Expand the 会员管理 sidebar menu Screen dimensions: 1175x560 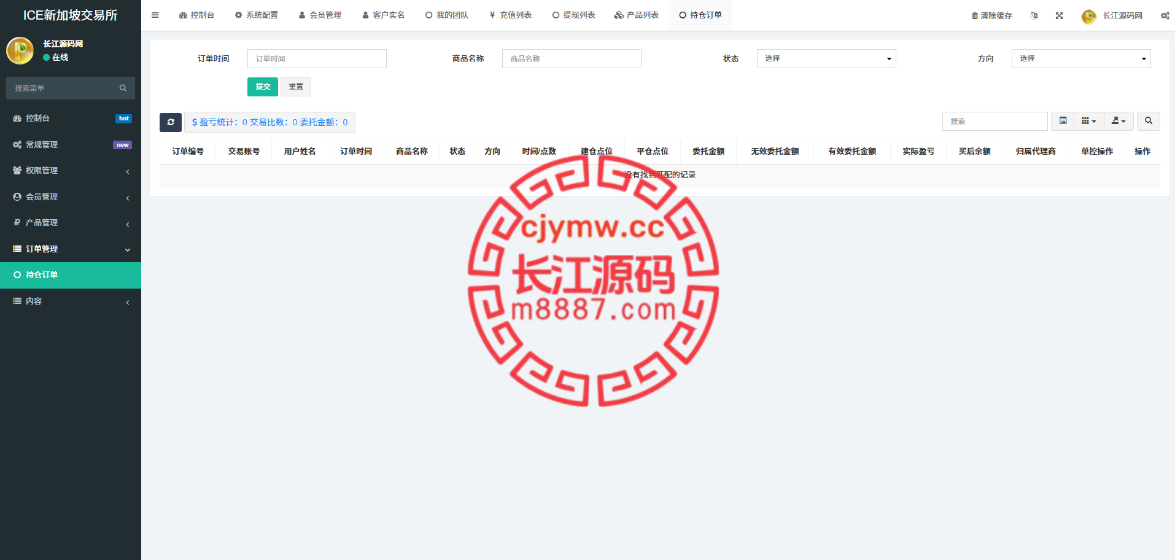[x=71, y=196]
